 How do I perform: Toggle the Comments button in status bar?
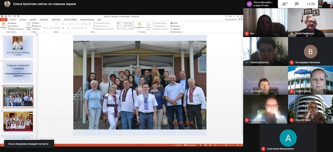tap(190, 145)
